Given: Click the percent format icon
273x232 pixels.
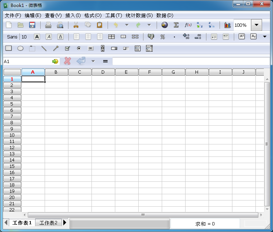Looking at the screenshot, I should coord(162,37).
